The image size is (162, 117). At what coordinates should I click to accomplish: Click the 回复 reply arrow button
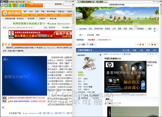coord(140,45)
